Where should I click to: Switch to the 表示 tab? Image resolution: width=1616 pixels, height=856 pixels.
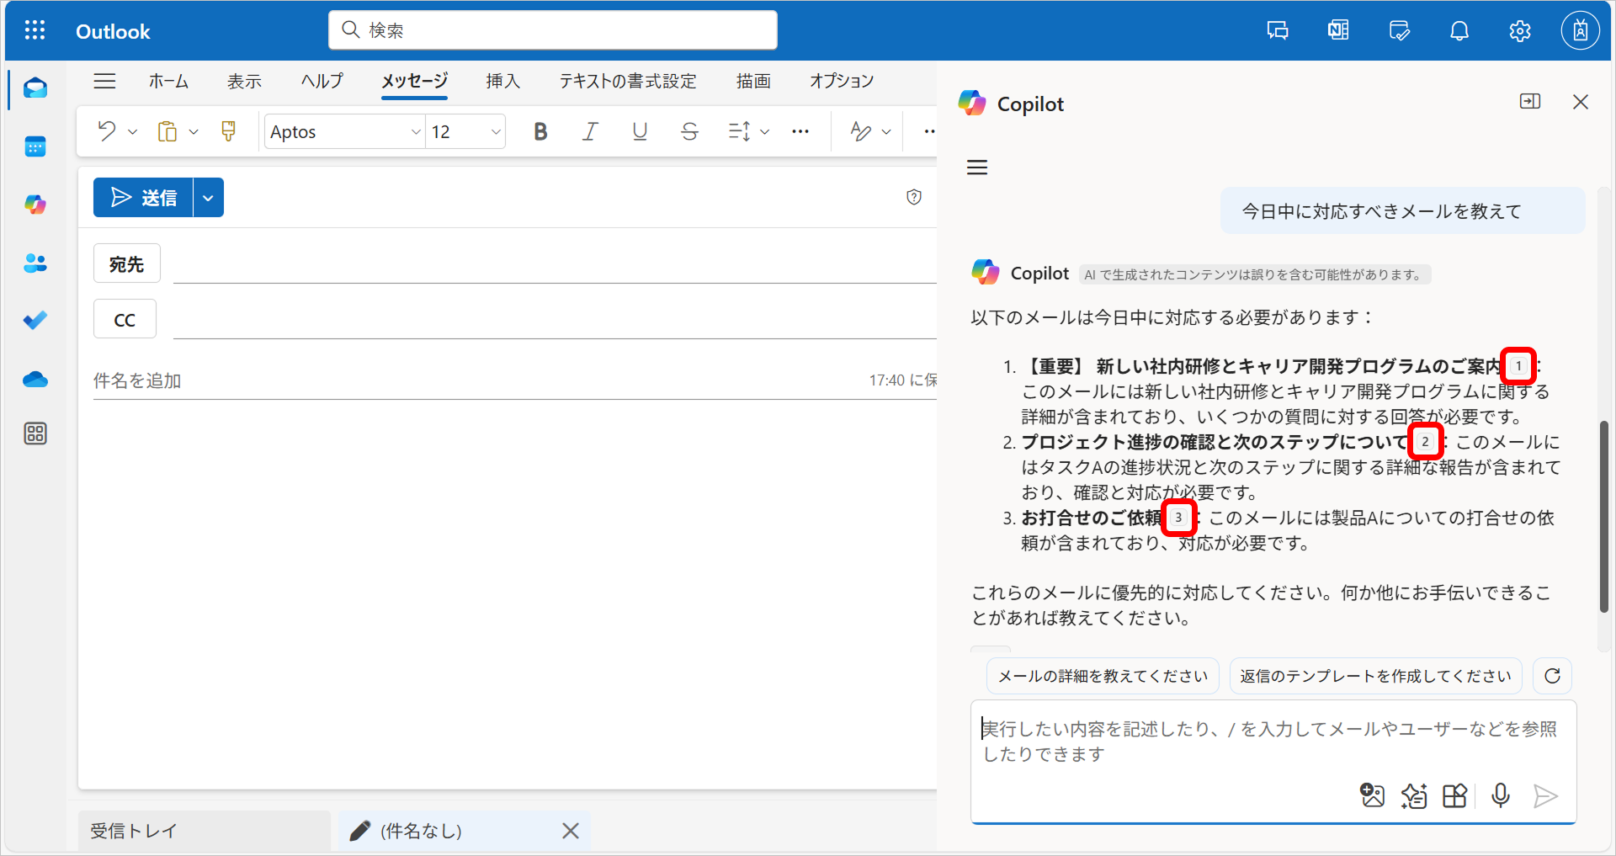244,81
